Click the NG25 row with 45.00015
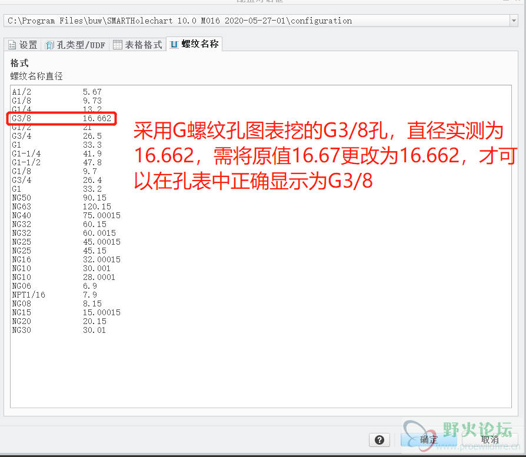526x457 pixels. coord(66,242)
